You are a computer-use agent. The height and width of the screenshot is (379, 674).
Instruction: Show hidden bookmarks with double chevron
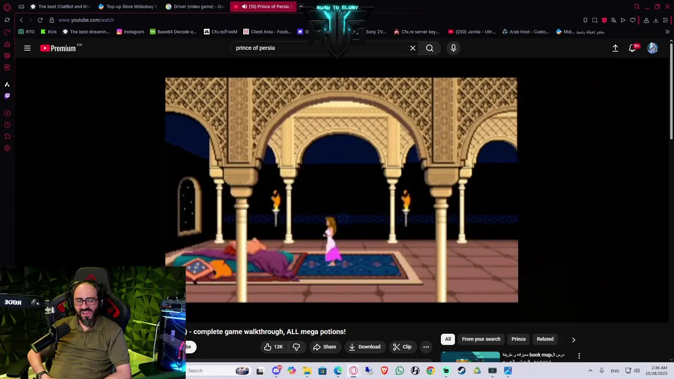click(x=667, y=32)
